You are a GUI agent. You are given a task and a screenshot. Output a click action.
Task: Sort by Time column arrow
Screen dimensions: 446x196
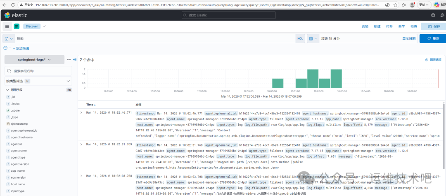tap(95, 105)
